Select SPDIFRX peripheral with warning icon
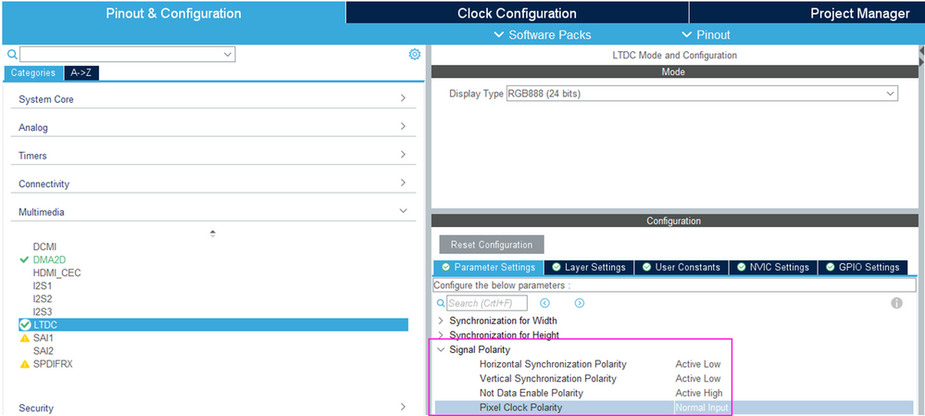This screenshot has height=416, width=925. click(52, 364)
